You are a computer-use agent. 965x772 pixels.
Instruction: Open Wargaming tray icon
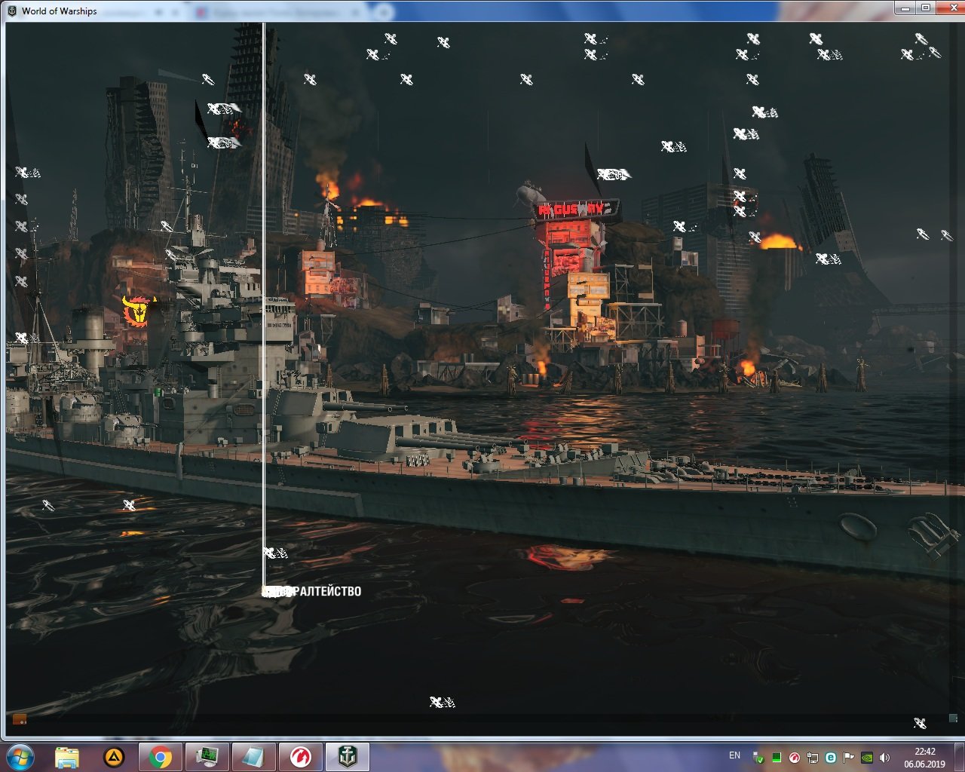click(794, 758)
